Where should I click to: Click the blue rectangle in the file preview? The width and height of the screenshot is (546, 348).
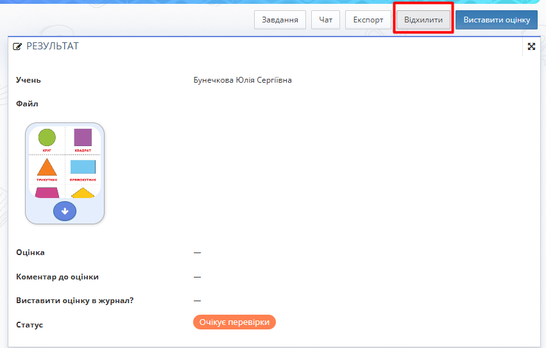click(83, 167)
